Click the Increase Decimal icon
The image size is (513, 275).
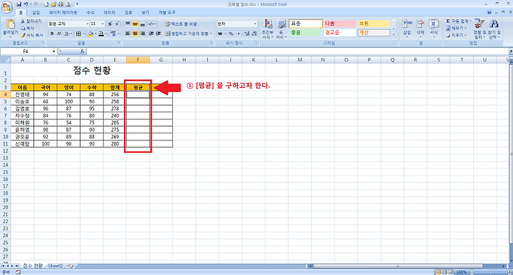click(247, 33)
